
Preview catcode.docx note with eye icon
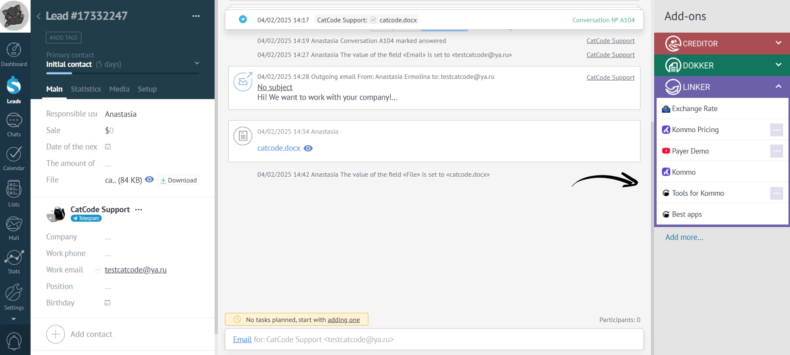[x=308, y=148]
